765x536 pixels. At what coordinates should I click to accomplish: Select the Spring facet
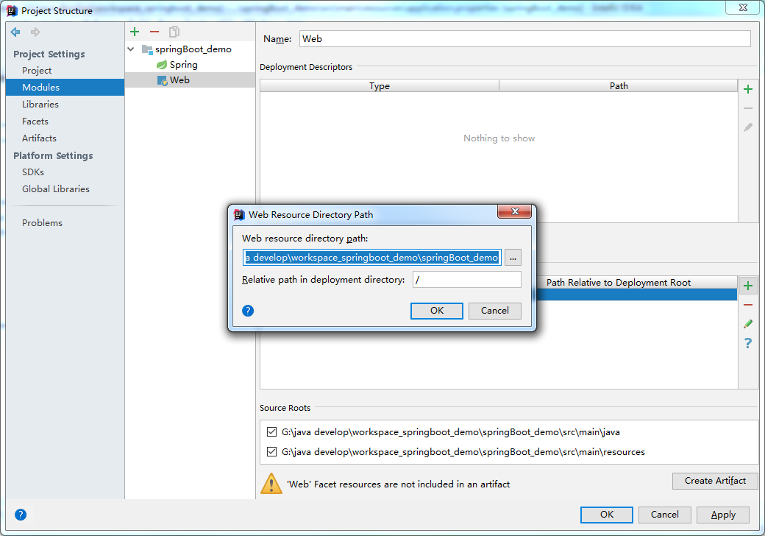click(x=183, y=65)
